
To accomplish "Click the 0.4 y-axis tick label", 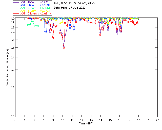I will coord(12,57).
